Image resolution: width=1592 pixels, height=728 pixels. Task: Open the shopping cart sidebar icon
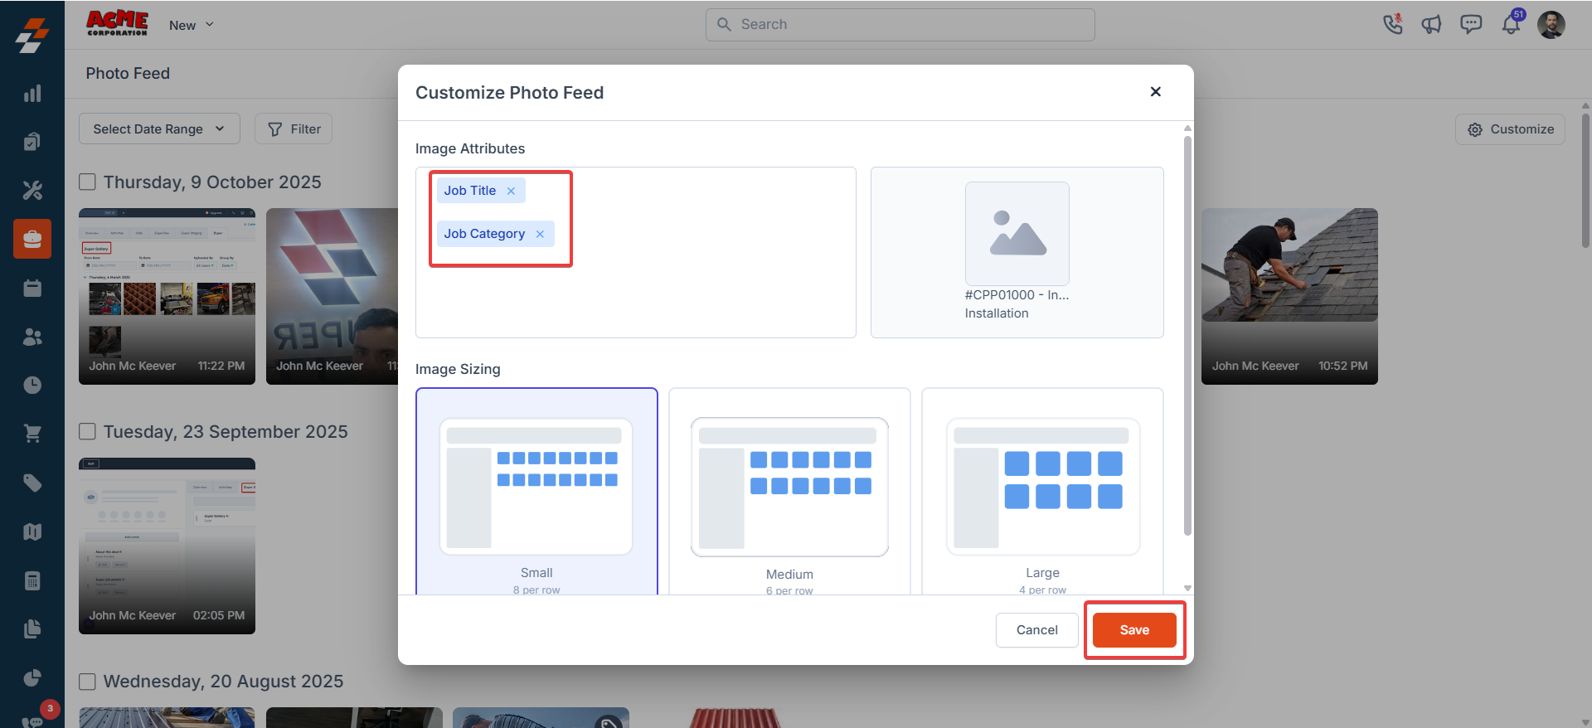pos(32,434)
